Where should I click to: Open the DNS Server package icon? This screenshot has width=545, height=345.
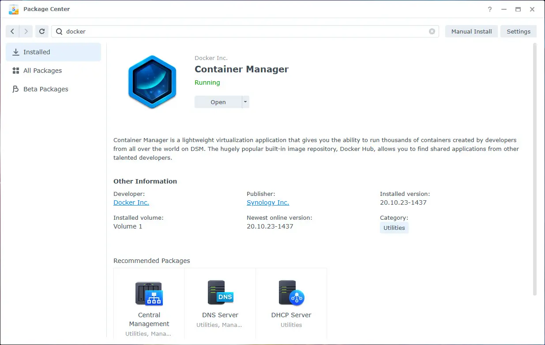(220, 293)
